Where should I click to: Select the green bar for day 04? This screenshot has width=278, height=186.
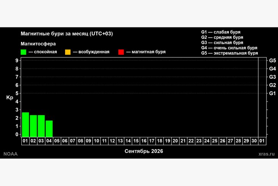(49, 129)
